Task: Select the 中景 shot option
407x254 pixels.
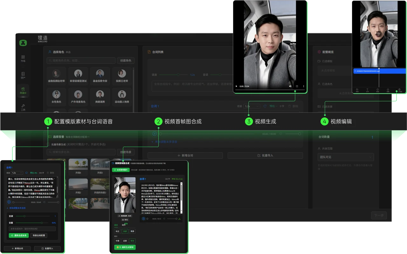Action: 117,241
